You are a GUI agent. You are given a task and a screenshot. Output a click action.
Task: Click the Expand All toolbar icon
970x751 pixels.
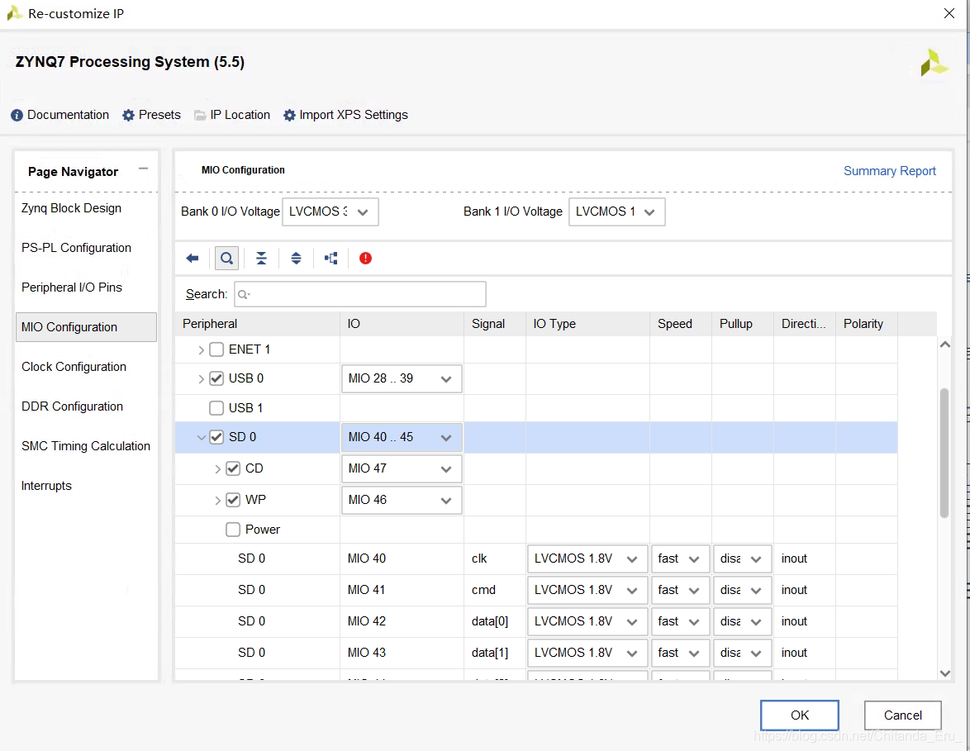pyautogui.click(x=297, y=258)
